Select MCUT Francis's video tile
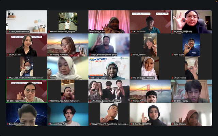Image resolution: width=218 pixels, height=136 pixels. click(191, 68)
